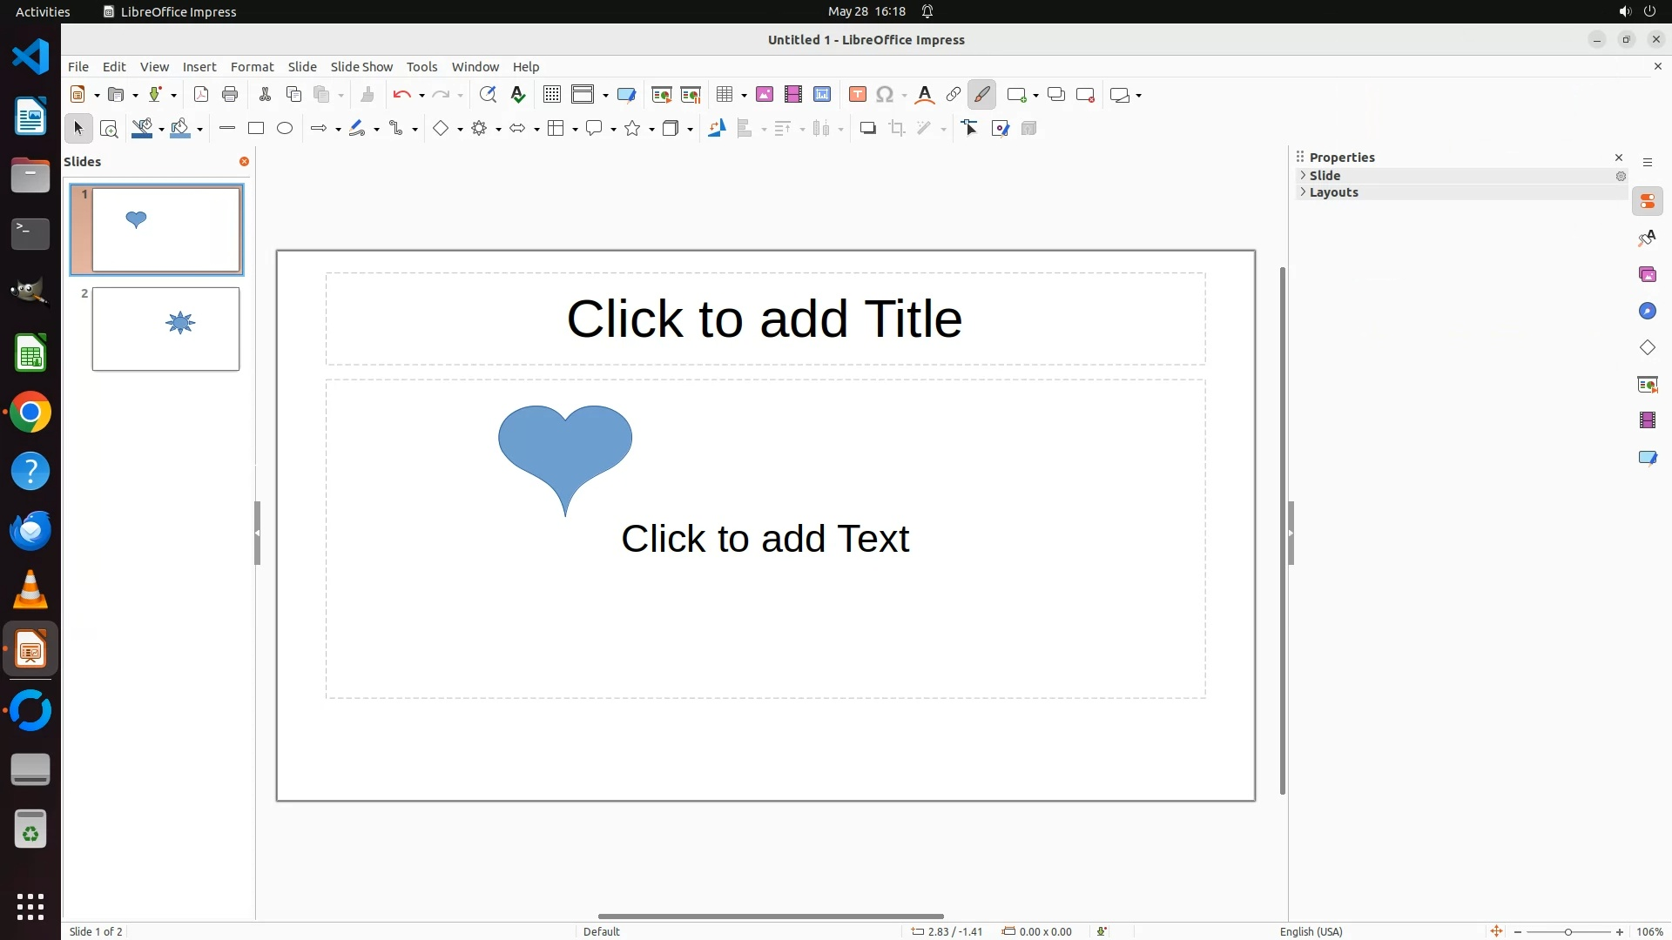Select the slide 2 thumbnail
Image resolution: width=1672 pixels, height=940 pixels.
tap(165, 329)
